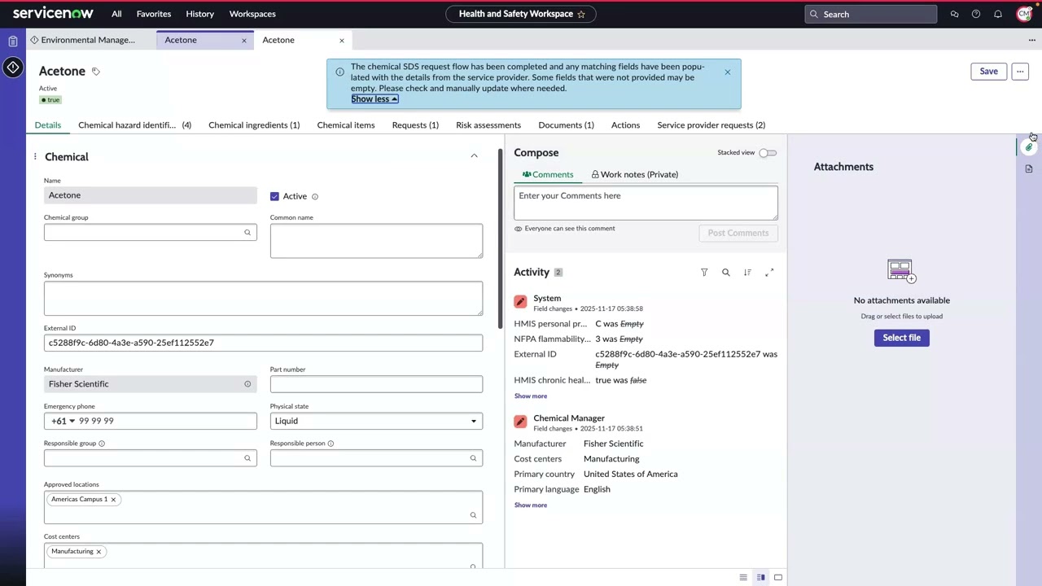The height and width of the screenshot is (586, 1042).
Task: Click the Save button
Action: [987, 72]
